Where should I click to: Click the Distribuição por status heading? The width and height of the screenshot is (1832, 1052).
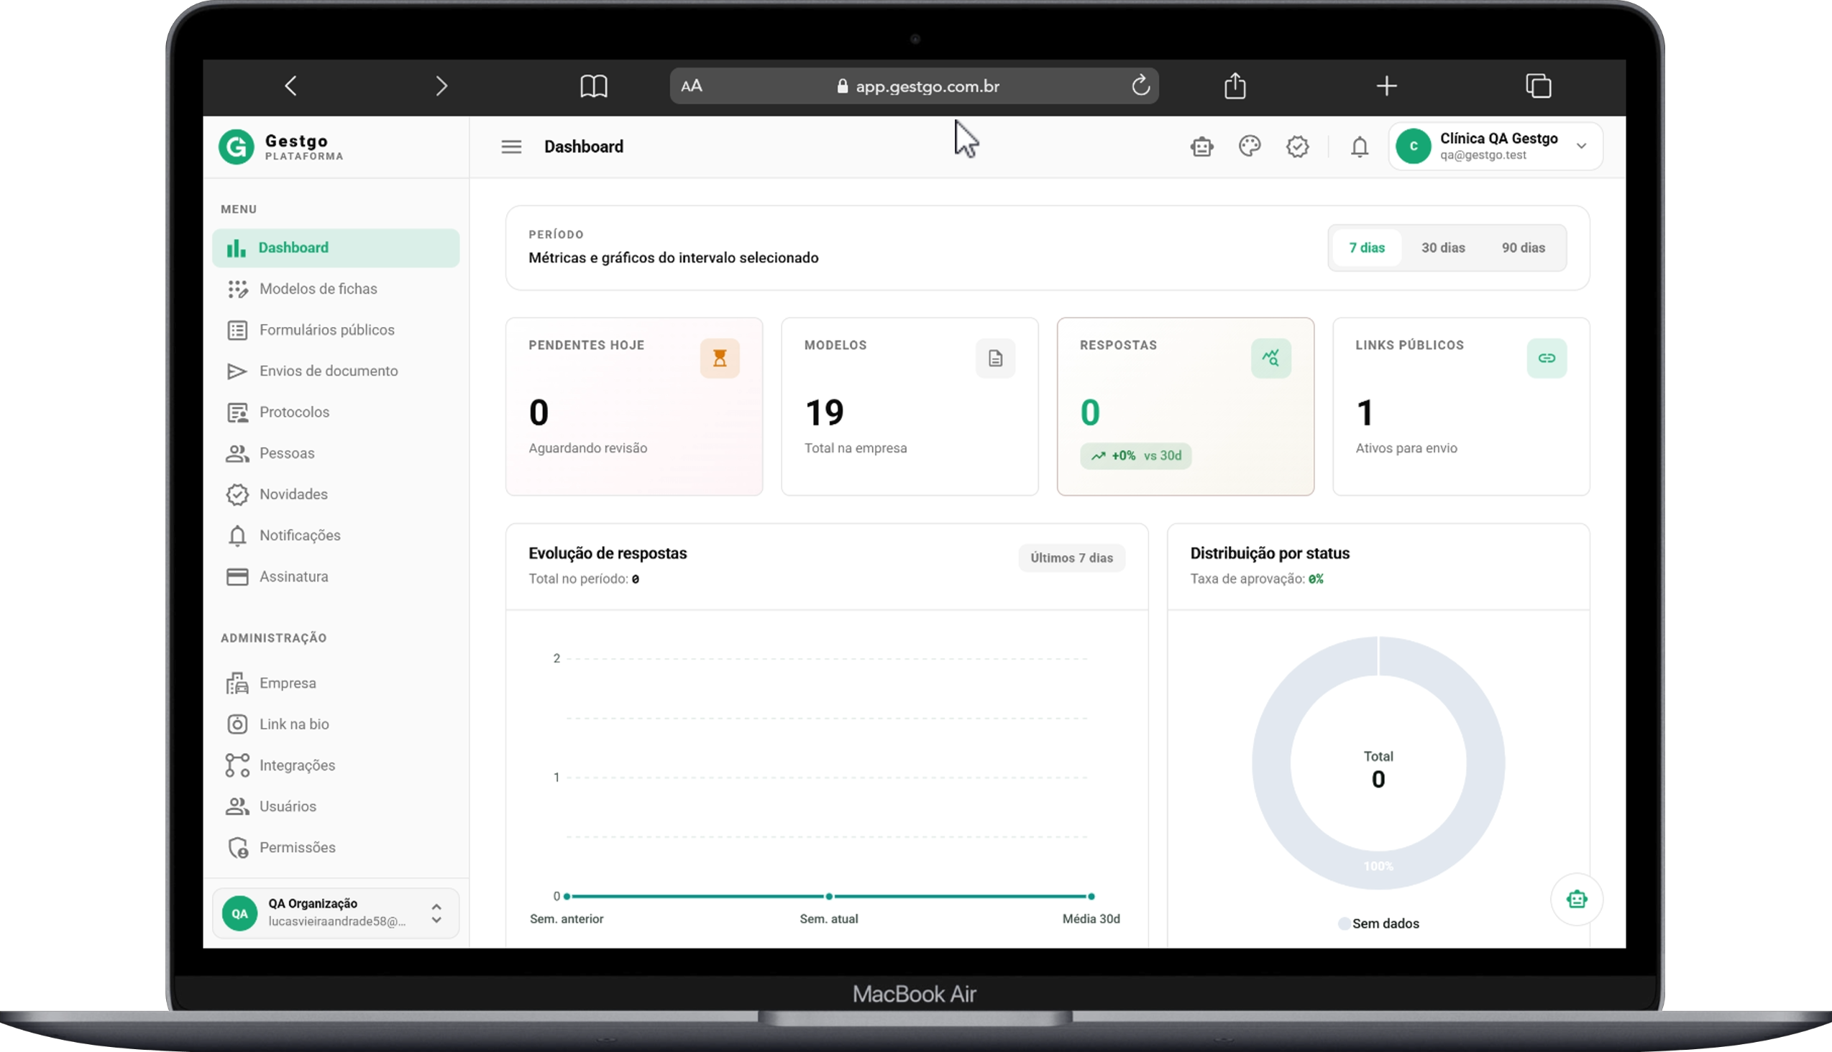point(1270,553)
